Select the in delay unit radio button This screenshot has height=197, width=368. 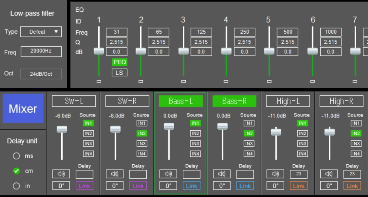pos(17,186)
